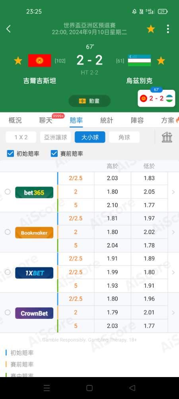Tap Bookmaker initial under odds 1.97
This screenshot has width=179, height=399.
tap(149, 218)
